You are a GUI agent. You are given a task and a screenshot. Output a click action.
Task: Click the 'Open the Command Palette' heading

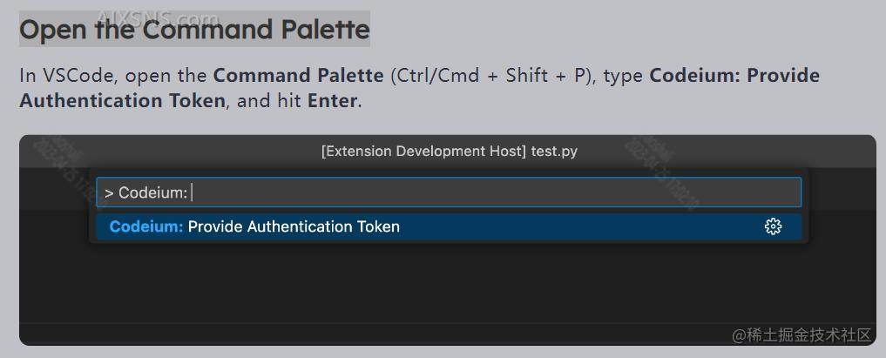pyautogui.click(x=194, y=30)
